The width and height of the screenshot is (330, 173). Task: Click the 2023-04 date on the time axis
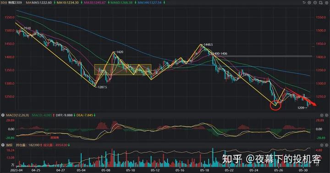click(16, 170)
